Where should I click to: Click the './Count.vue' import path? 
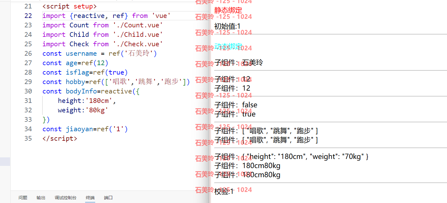(138, 25)
